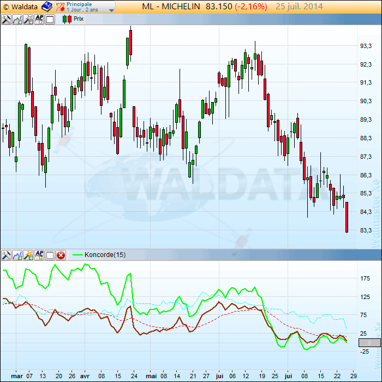The width and height of the screenshot is (382, 382).
Task: Click the ML - MICHELIN title text
Action: point(171,7)
